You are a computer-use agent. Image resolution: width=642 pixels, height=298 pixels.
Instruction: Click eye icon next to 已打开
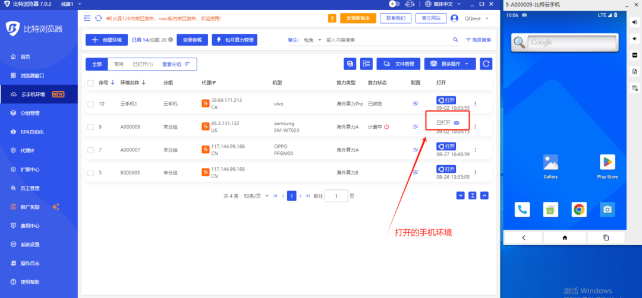click(457, 123)
